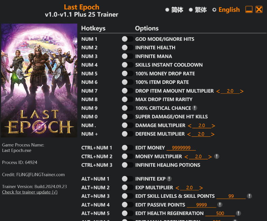
Task: Toggle the Edit Passive Points switch
Action: [x=127, y=205]
